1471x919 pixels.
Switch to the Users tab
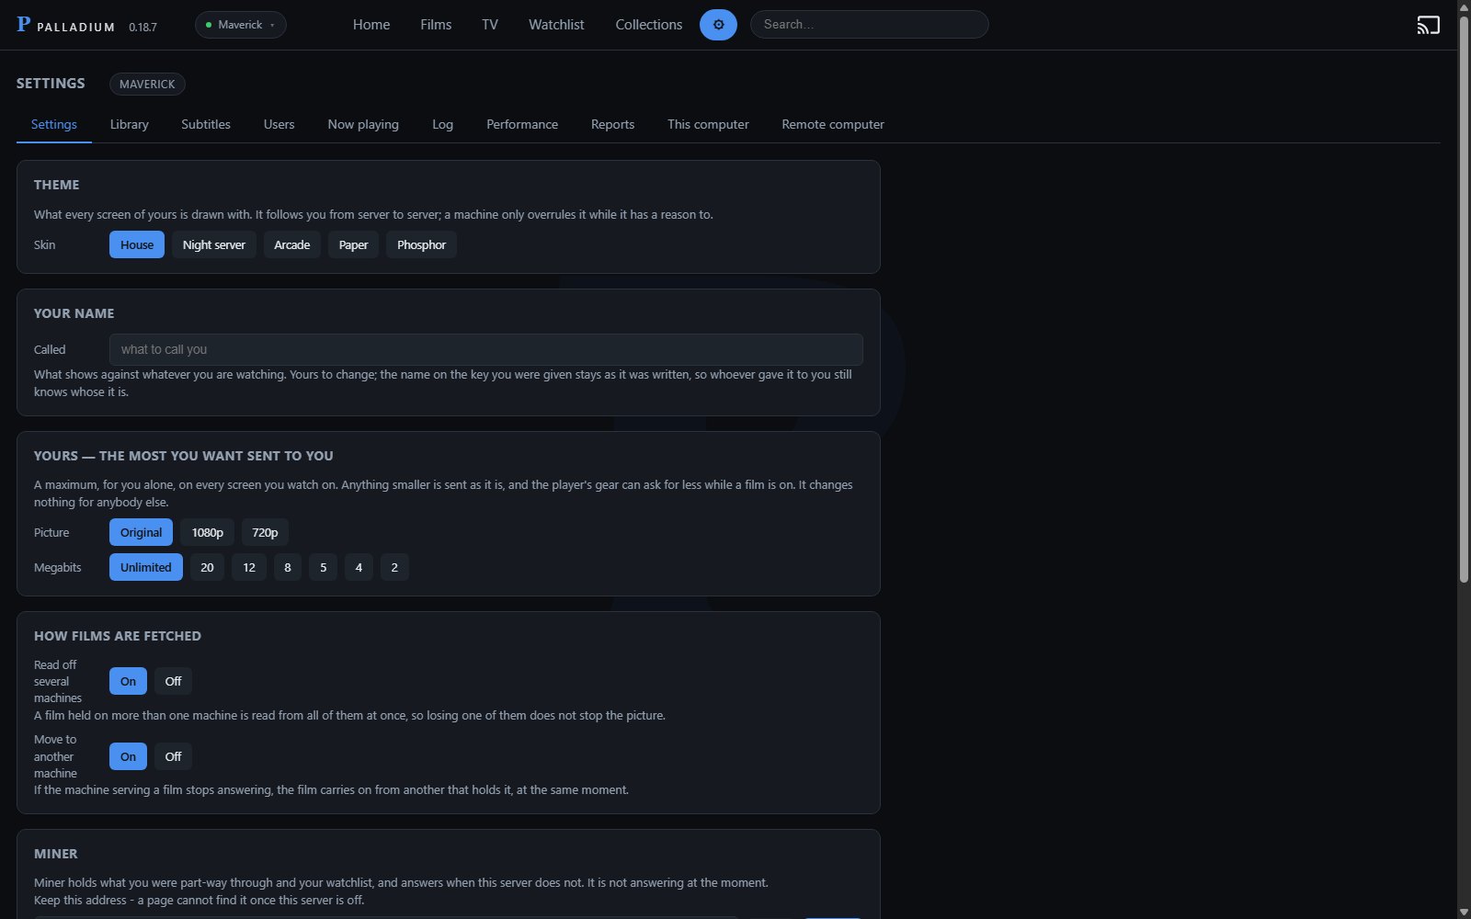pyautogui.click(x=279, y=125)
